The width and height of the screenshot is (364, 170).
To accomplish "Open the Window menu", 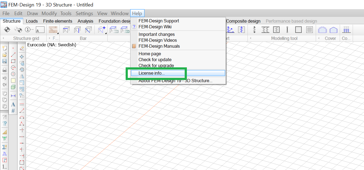I will pyautogui.click(x=120, y=13).
